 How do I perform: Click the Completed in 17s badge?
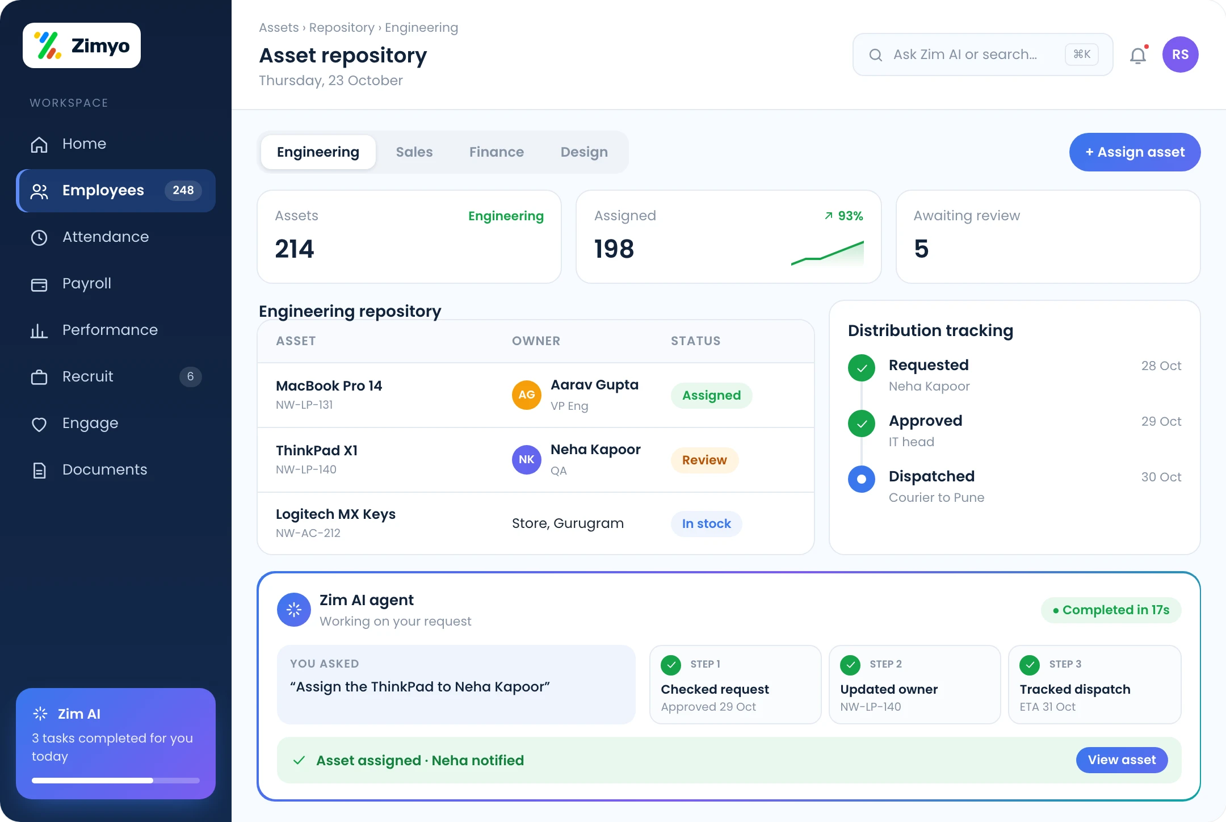tap(1111, 610)
